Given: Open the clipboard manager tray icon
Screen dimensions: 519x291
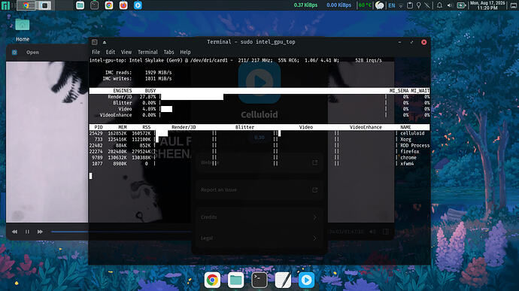Looking at the screenshot, I should (x=410, y=5).
